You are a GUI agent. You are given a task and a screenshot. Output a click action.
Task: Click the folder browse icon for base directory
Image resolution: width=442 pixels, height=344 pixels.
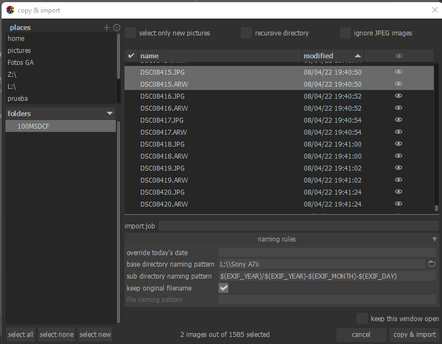coord(432,264)
